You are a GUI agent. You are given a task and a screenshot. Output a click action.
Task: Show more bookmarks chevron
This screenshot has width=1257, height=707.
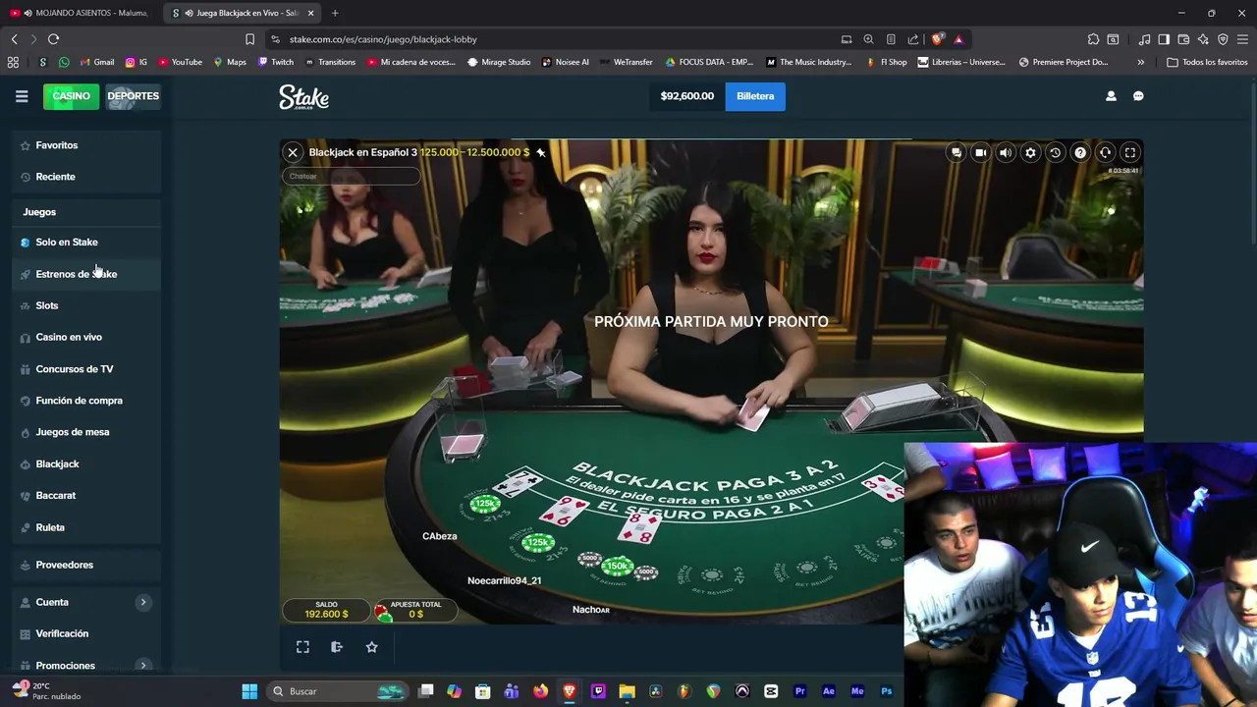1140,62
